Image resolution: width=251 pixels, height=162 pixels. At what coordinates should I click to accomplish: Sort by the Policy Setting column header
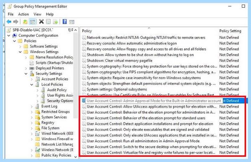pyautogui.click(x=230, y=31)
